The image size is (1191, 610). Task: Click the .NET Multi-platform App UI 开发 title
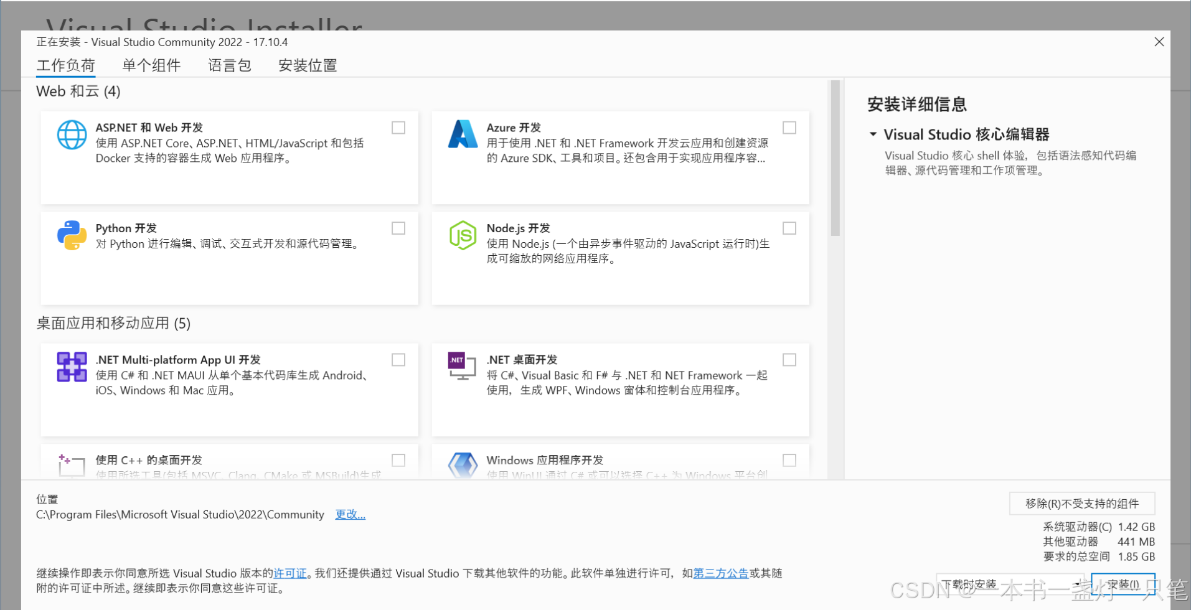click(178, 360)
